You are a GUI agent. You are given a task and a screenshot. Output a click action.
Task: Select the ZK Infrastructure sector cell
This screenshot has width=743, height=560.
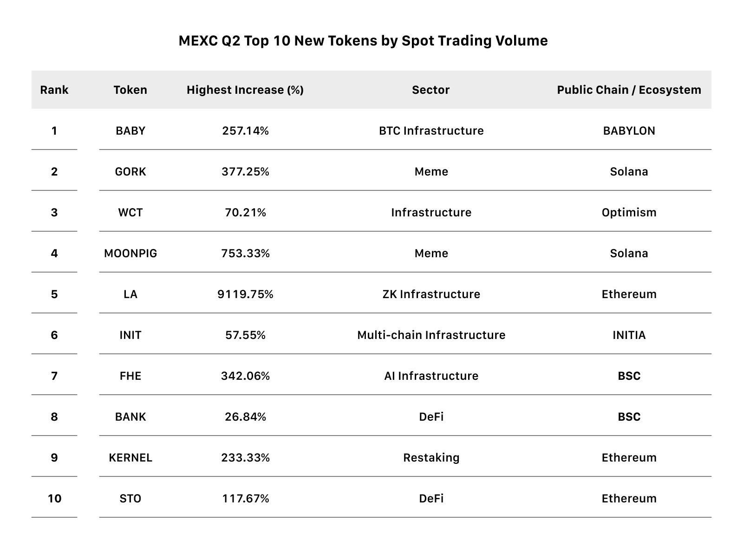coord(431,294)
